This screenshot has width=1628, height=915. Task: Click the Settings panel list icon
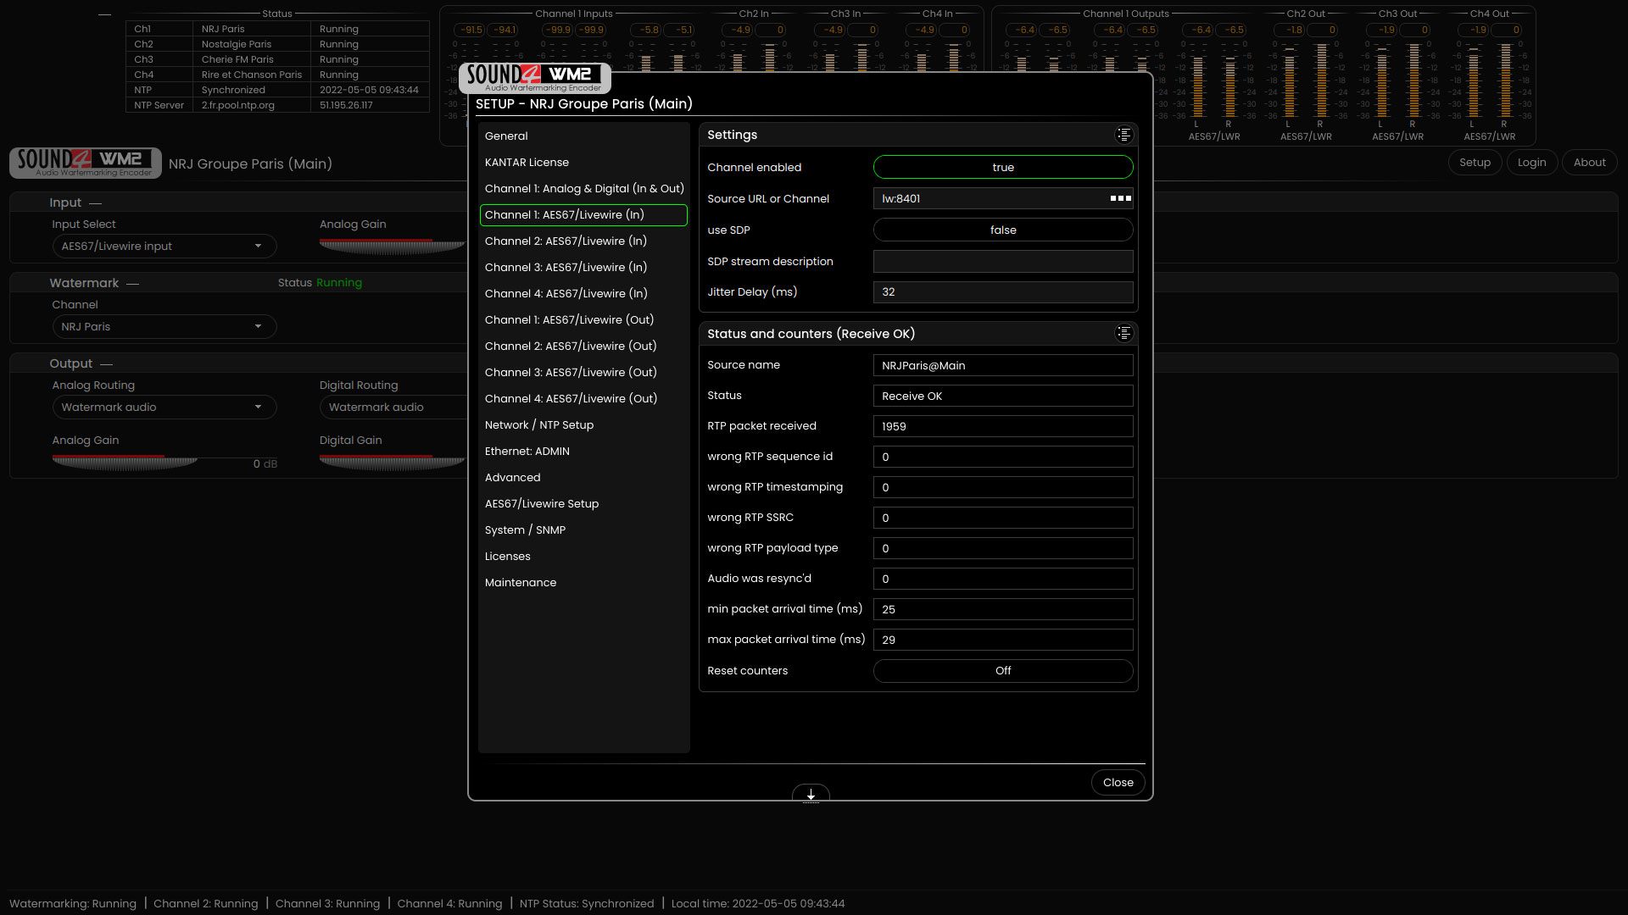pos(1123,136)
